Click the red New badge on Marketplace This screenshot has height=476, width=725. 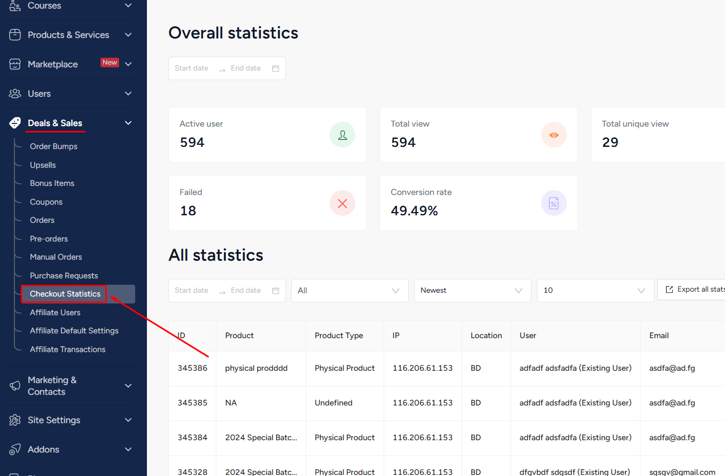[x=110, y=63]
